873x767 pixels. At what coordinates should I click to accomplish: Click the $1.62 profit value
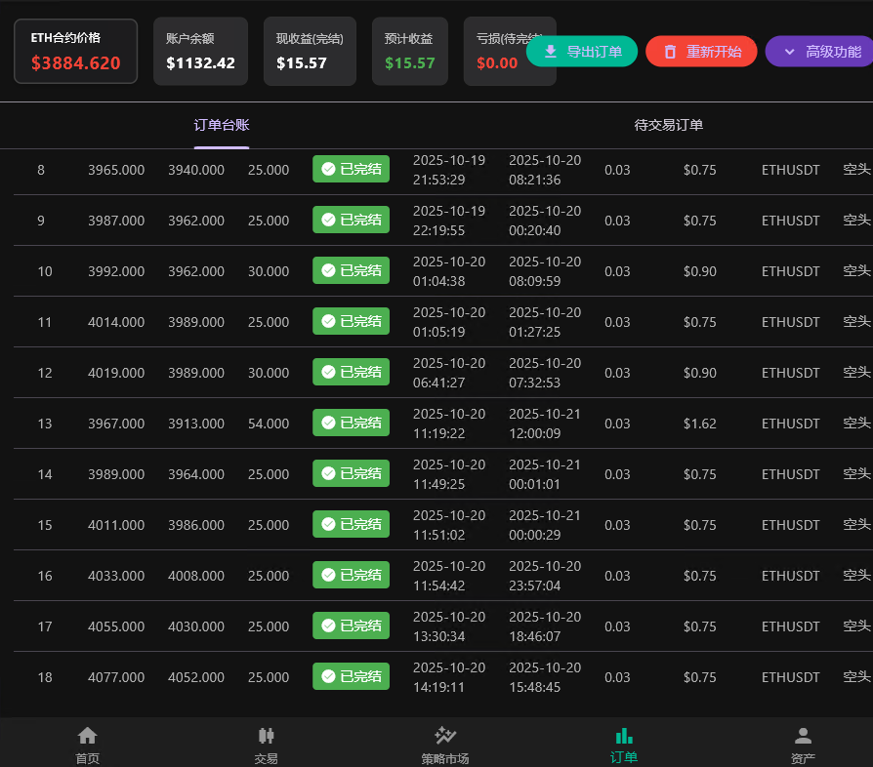pos(700,424)
